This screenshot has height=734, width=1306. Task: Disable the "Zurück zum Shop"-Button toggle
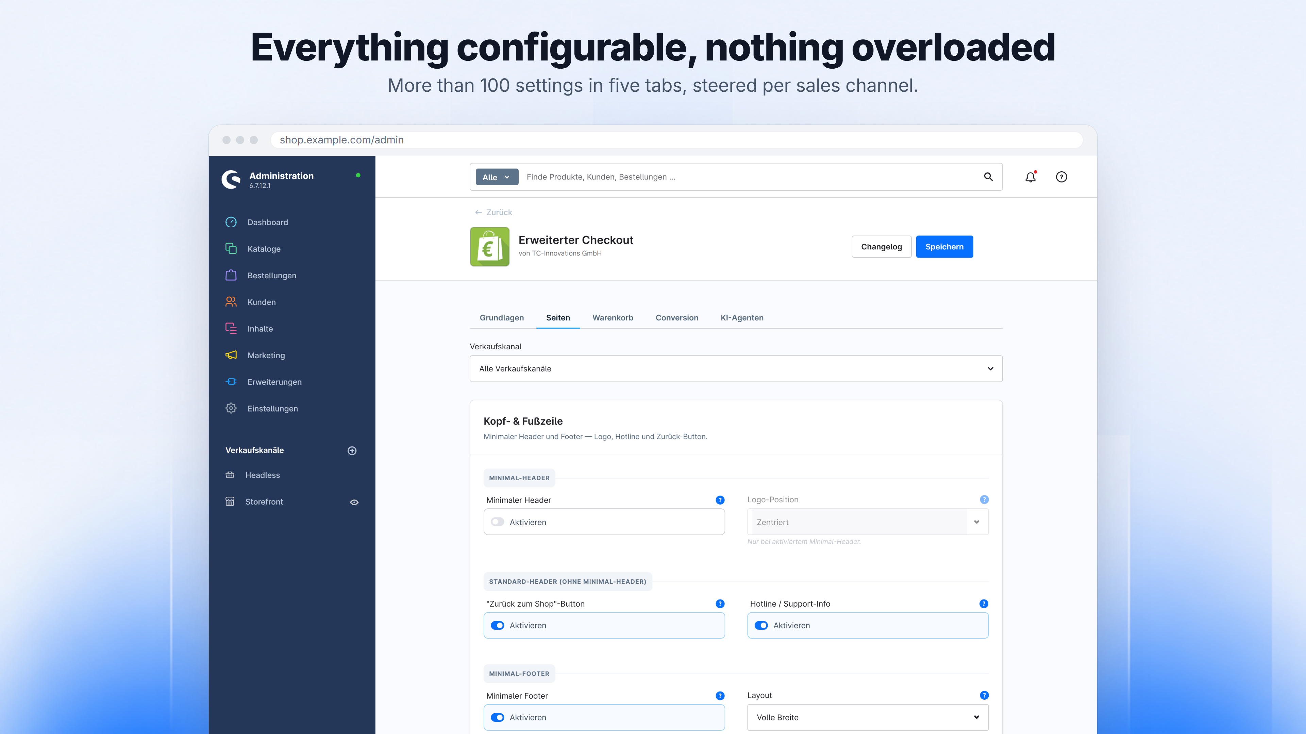497,626
